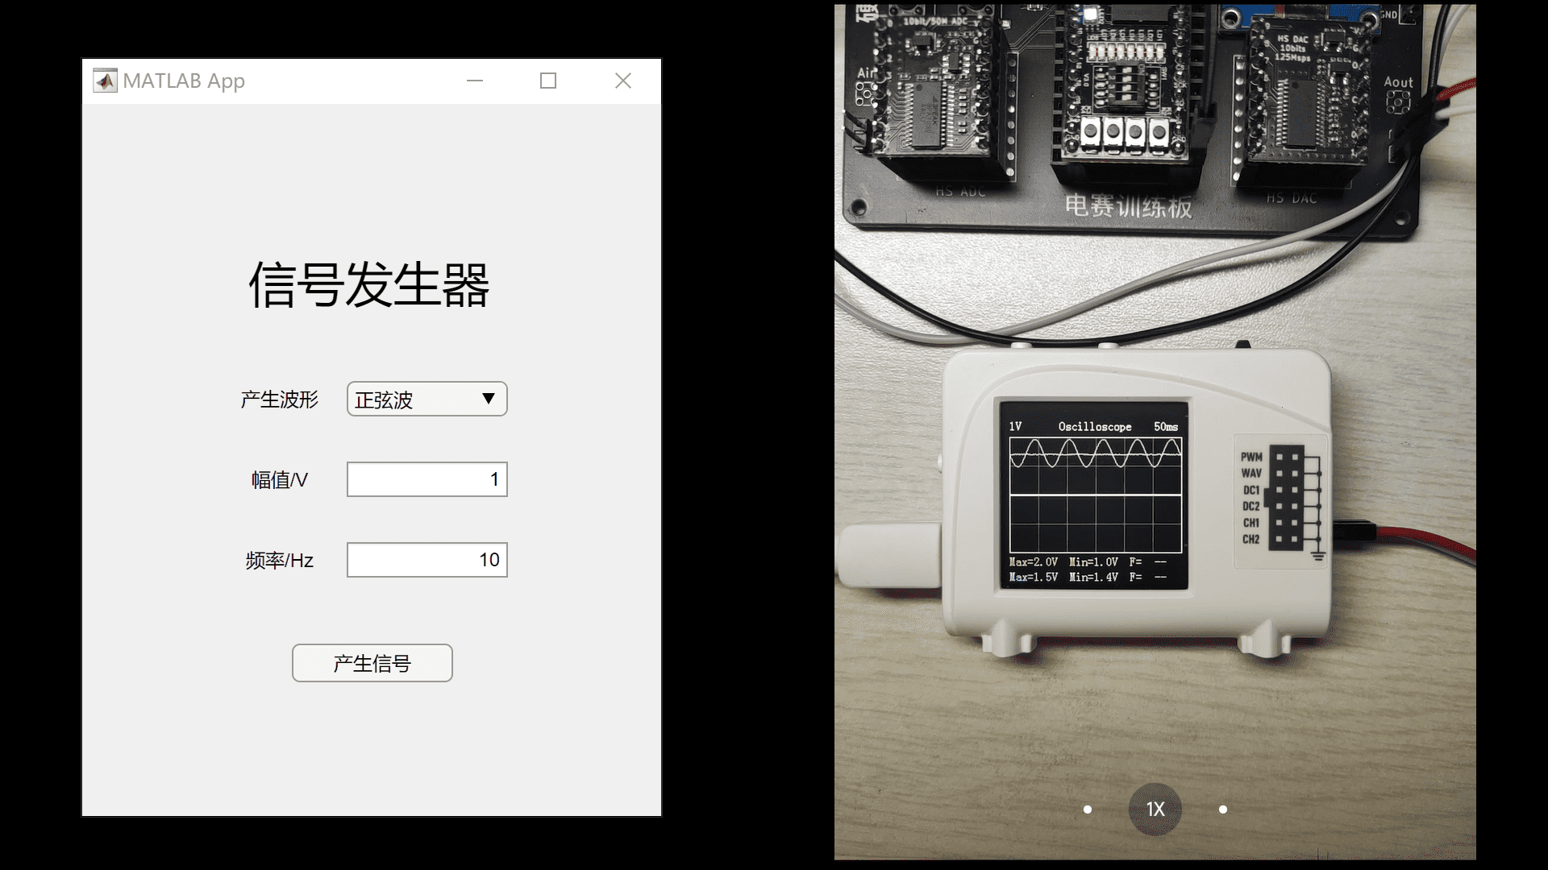Click 产生信号 button to generate signal
Screen dimensions: 1548x870
tap(372, 663)
